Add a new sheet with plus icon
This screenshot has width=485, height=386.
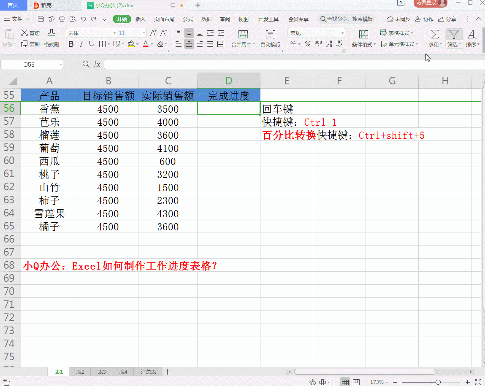pos(167,372)
